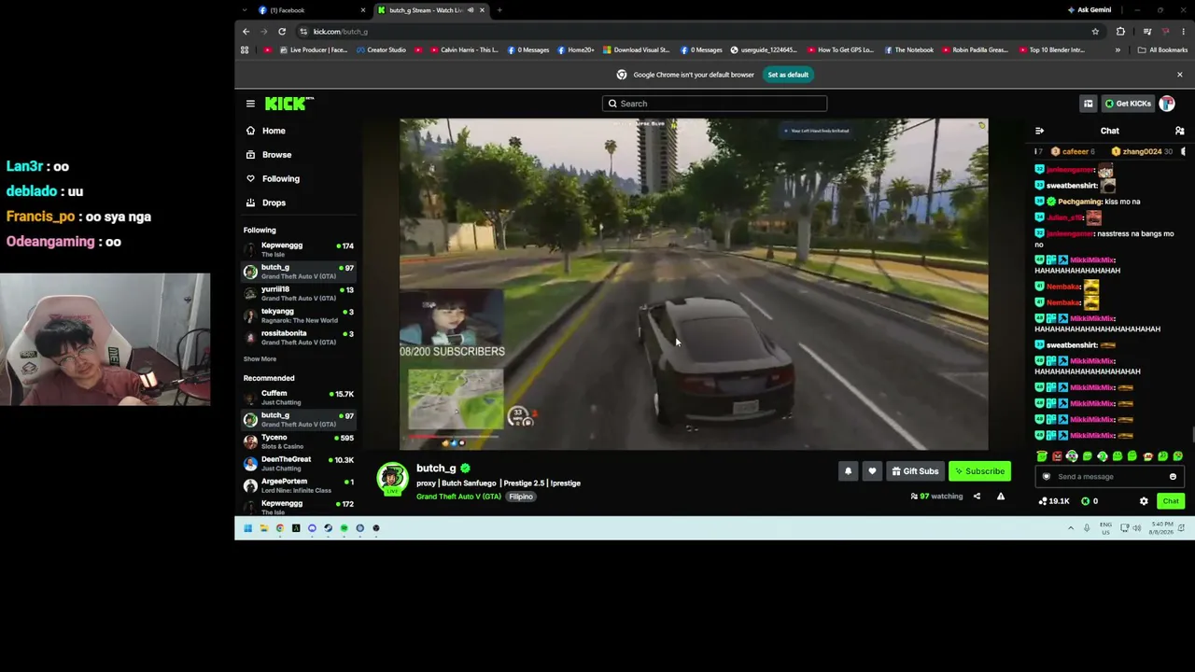Reload the kick.com page
1195x672 pixels.
pos(282,32)
